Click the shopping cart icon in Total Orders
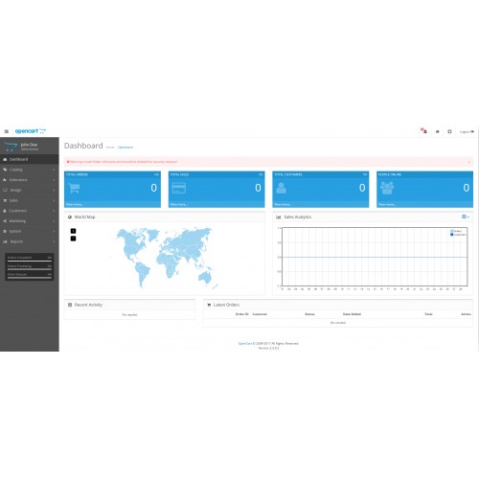The image size is (479, 479). tap(74, 188)
